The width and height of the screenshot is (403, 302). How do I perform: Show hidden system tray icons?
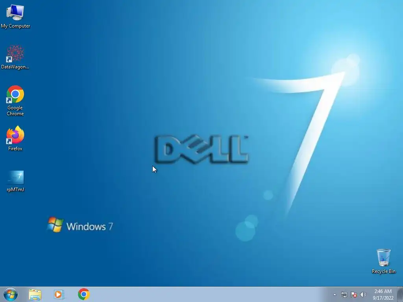335,295
